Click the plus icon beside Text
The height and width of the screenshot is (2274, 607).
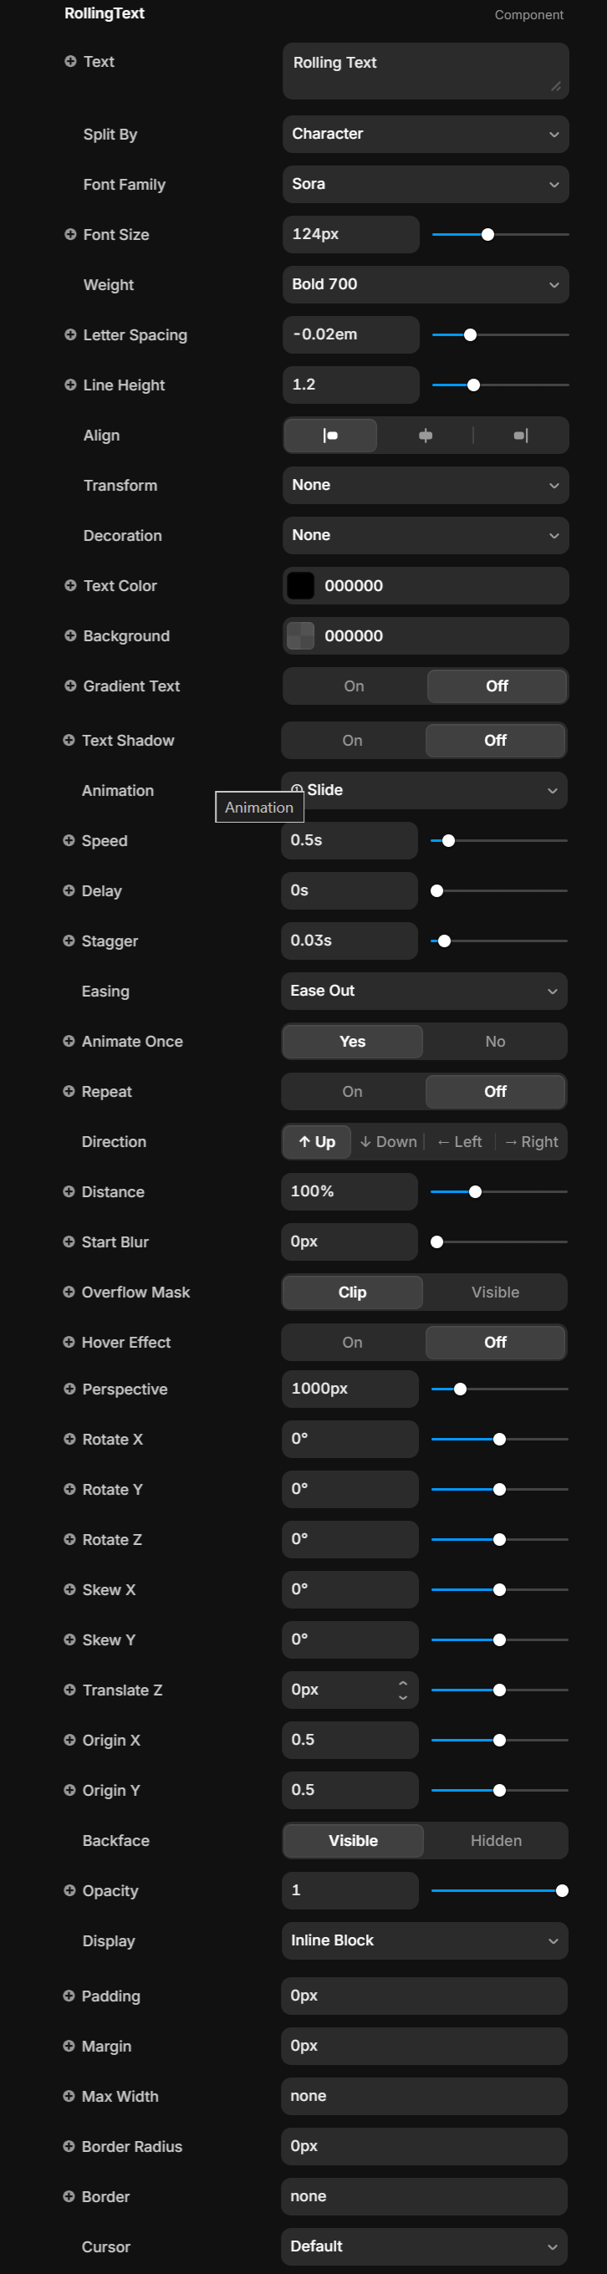click(69, 61)
